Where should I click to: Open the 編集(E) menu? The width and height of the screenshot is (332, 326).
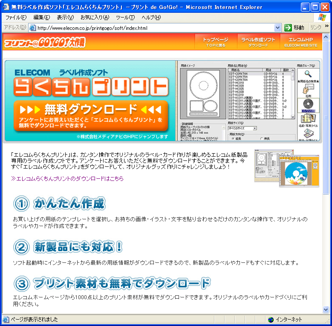(x=41, y=17)
